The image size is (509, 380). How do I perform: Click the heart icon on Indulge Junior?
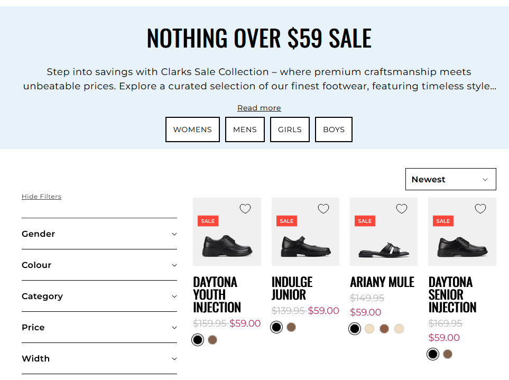(323, 209)
